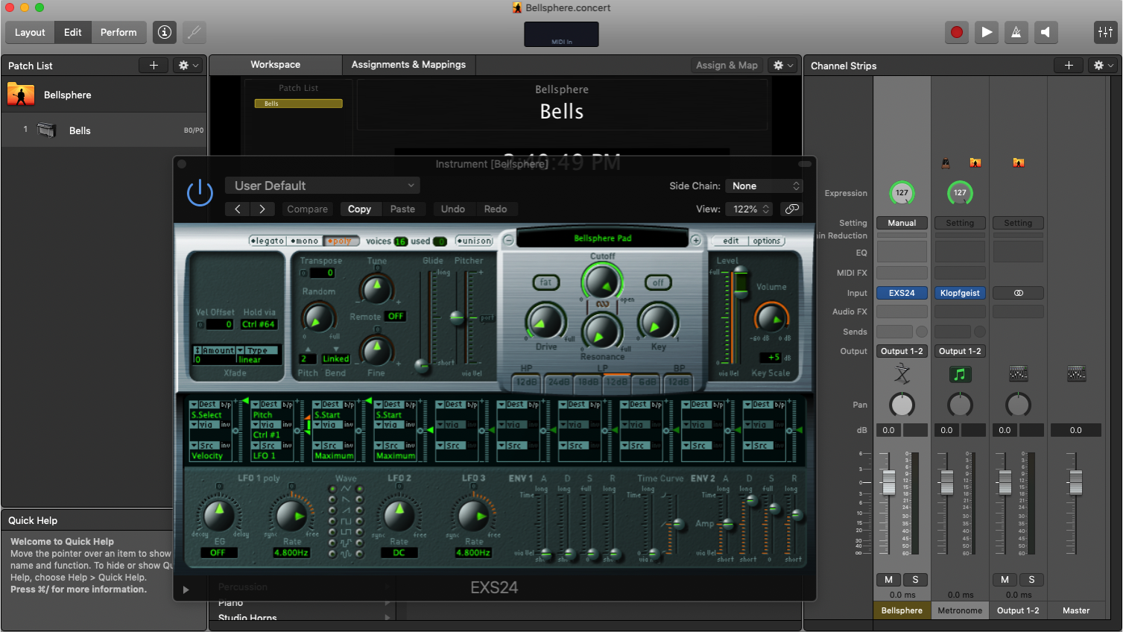The height and width of the screenshot is (632, 1123).
Task: Click the Paste button in plug-in header
Action: (402, 209)
